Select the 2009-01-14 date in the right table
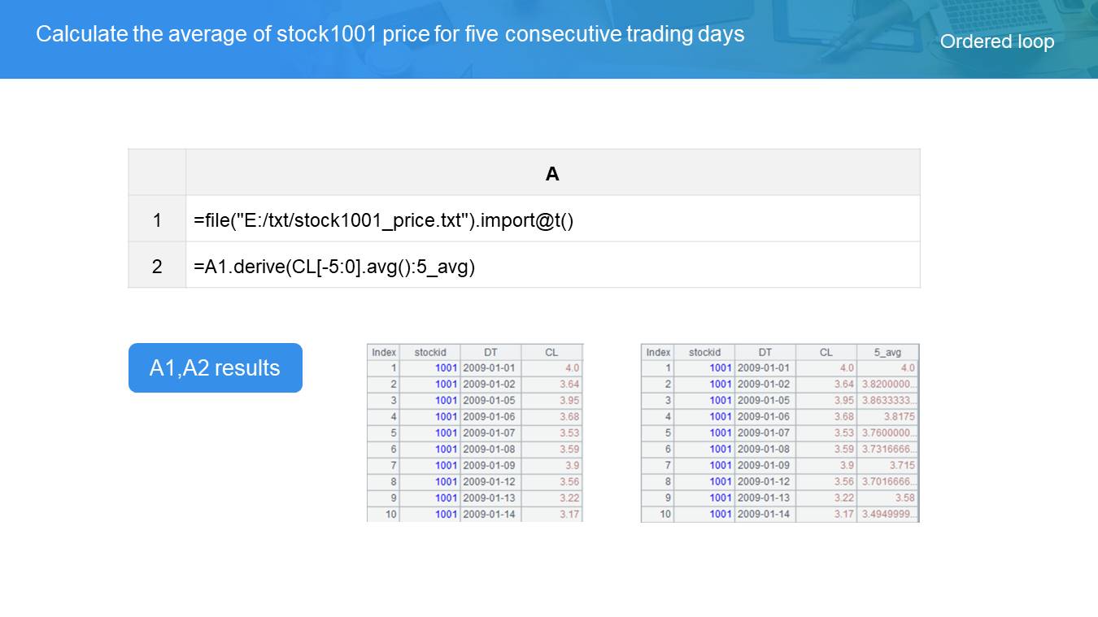Image resolution: width=1098 pixels, height=617 pixels. 763,514
